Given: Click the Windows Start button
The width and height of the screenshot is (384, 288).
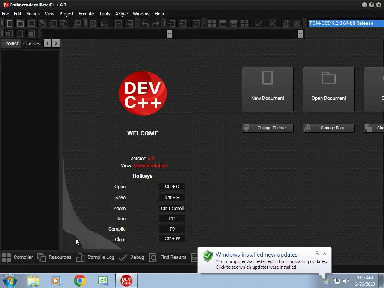Looking at the screenshot, I should 10,280.
